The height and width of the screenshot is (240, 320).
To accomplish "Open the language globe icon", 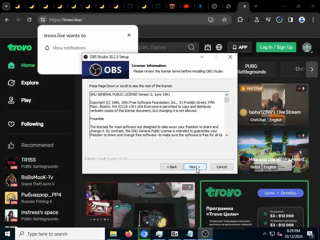I will [x=219, y=47].
